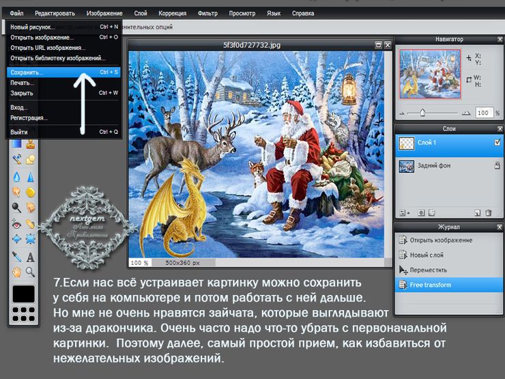Delete layer trash icon in Layers panel
The height and width of the screenshot is (379, 505).
pyautogui.click(x=489, y=212)
